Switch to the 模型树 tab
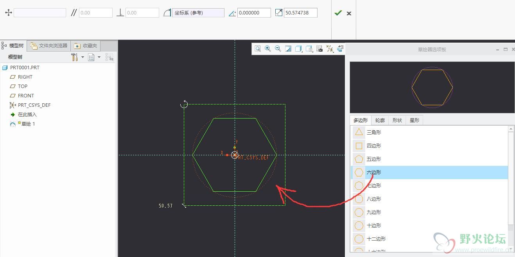Screen dimensions: 515x257 click(13, 46)
